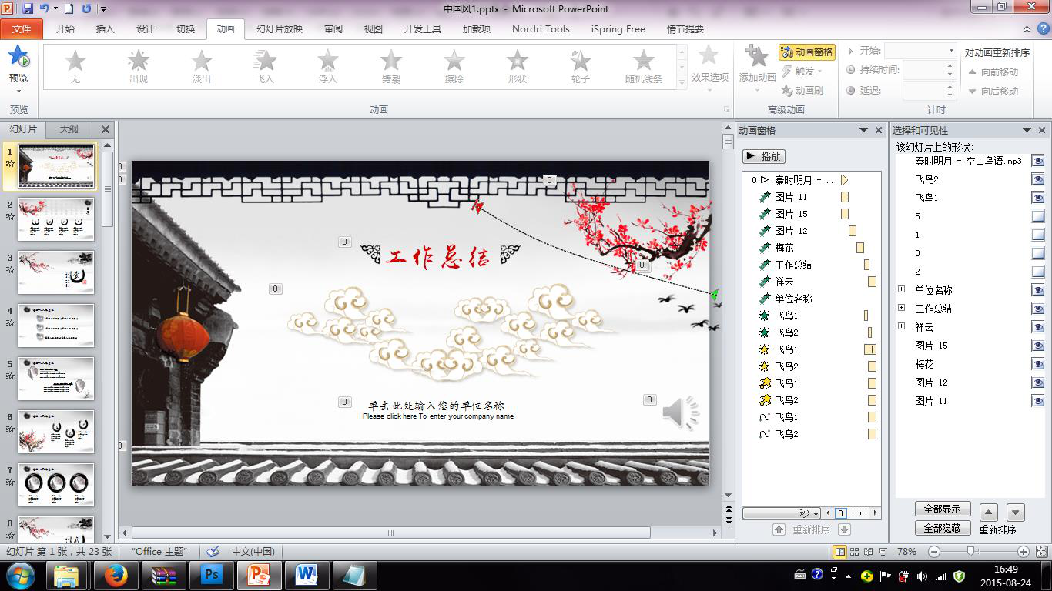The width and height of the screenshot is (1052, 591).
Task: Open the 触发 (Trigger) dropdown
Action: pyautogui.click(x=802, y=71)
